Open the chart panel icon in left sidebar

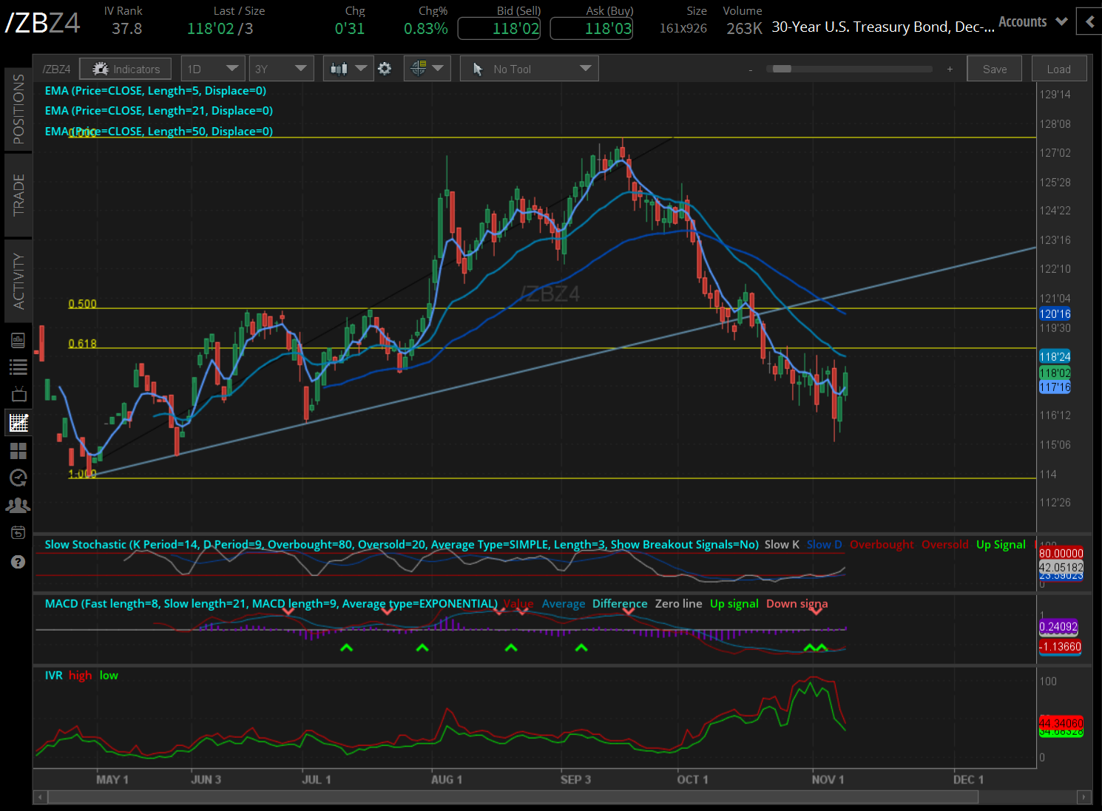(x=18, y=422)
